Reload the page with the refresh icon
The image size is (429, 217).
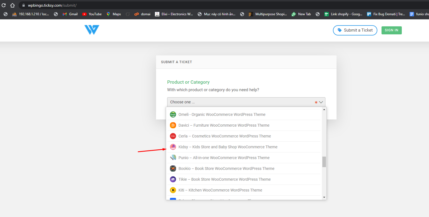tap(4, 5)
